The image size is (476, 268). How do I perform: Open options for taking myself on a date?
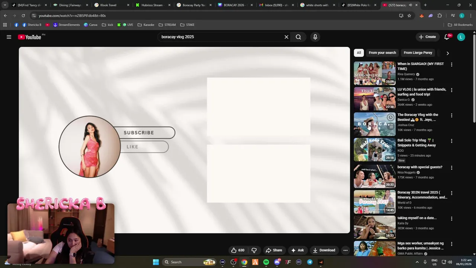tap(451, 218)
